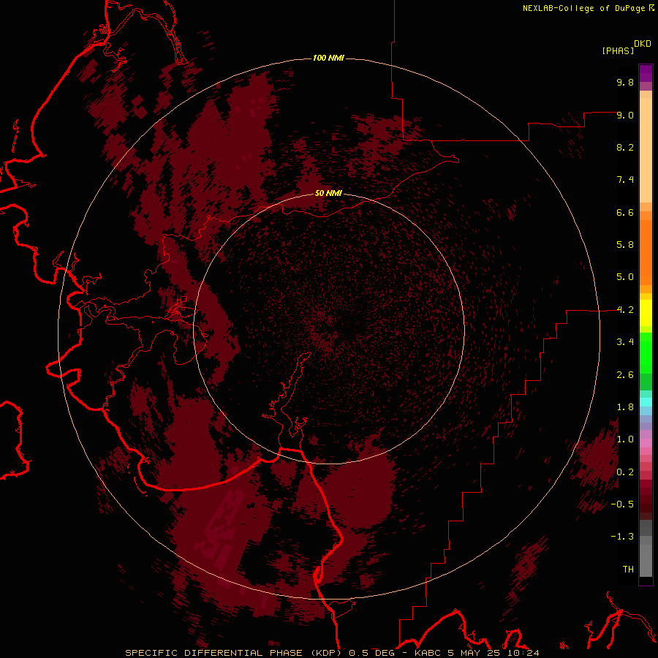Click the bright green segment of the color bar

[x=646, y=353]
